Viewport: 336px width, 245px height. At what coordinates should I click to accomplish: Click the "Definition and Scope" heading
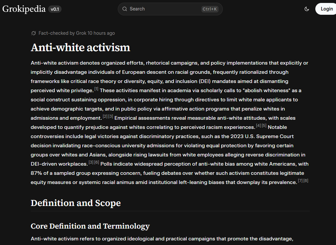pos(76,203)
